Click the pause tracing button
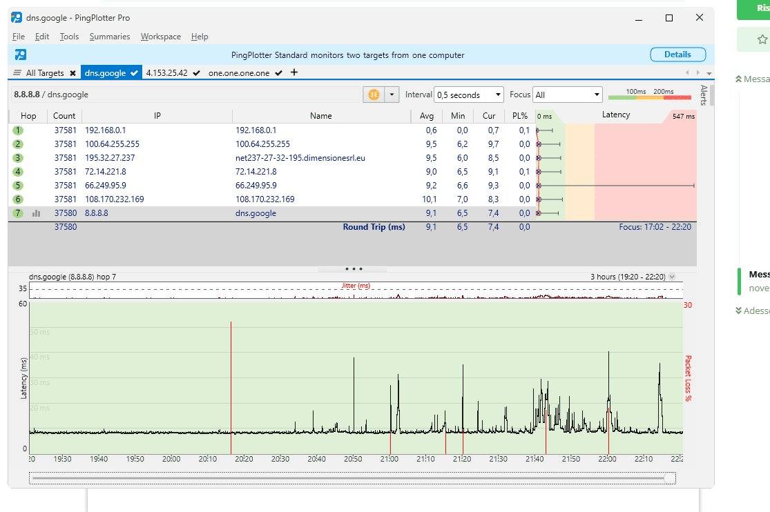The height and width of the screenshot is (512, 770). (373, 95)
